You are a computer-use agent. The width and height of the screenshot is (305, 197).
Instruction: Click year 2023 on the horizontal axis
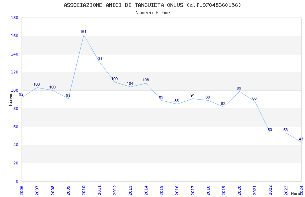pos(286,191)
